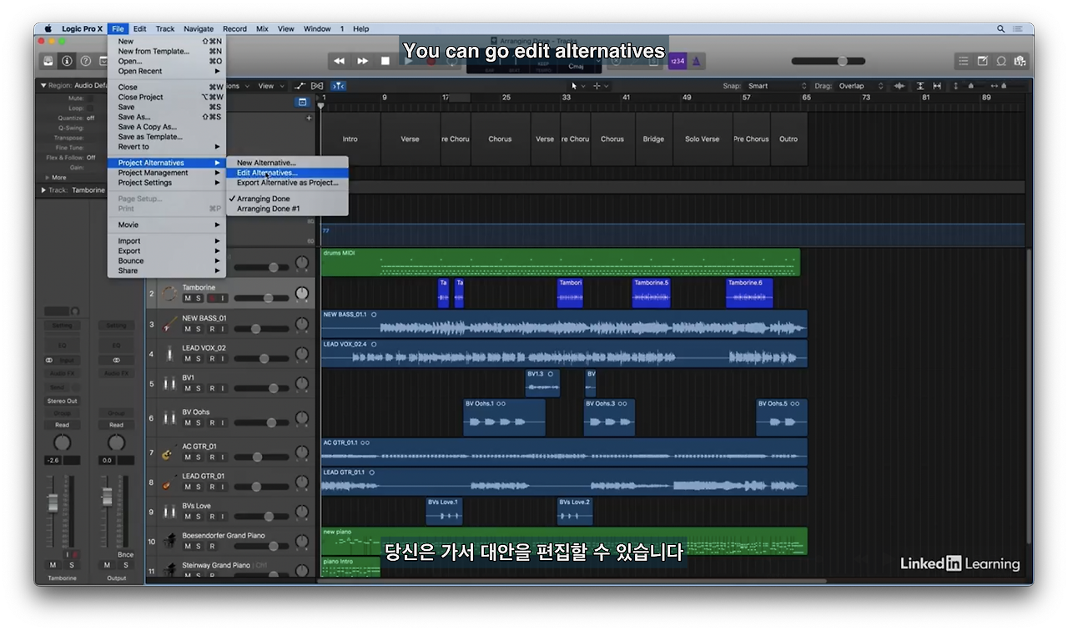Image resolution: width=1068 pixels, height=631 pixels.
Task: Open the Apple menu
Action: pos(48,28)
